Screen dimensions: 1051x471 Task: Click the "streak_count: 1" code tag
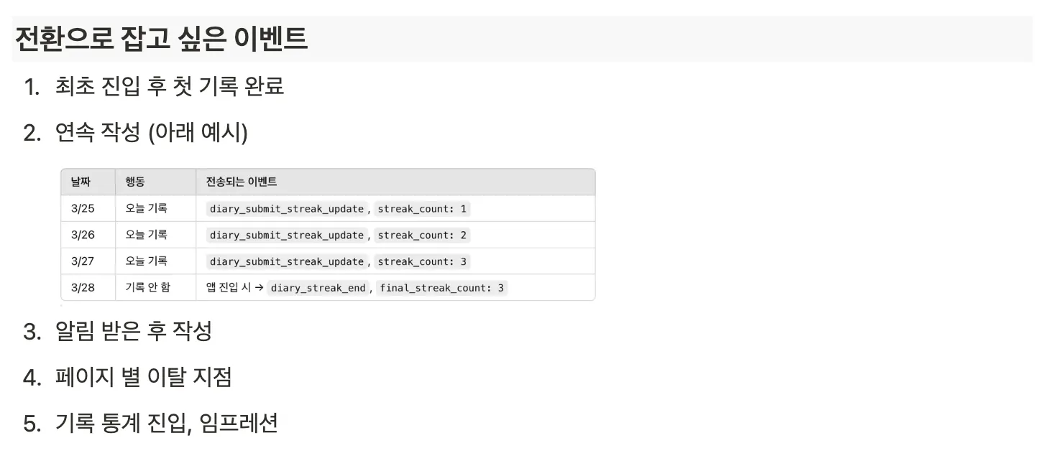(422, 209)
